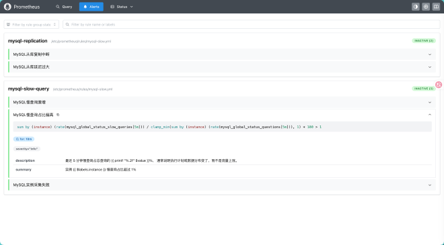Viewport: 444px width, 245px height.
Task: Open the settings gear icon in header
Action: coord(426,7)
